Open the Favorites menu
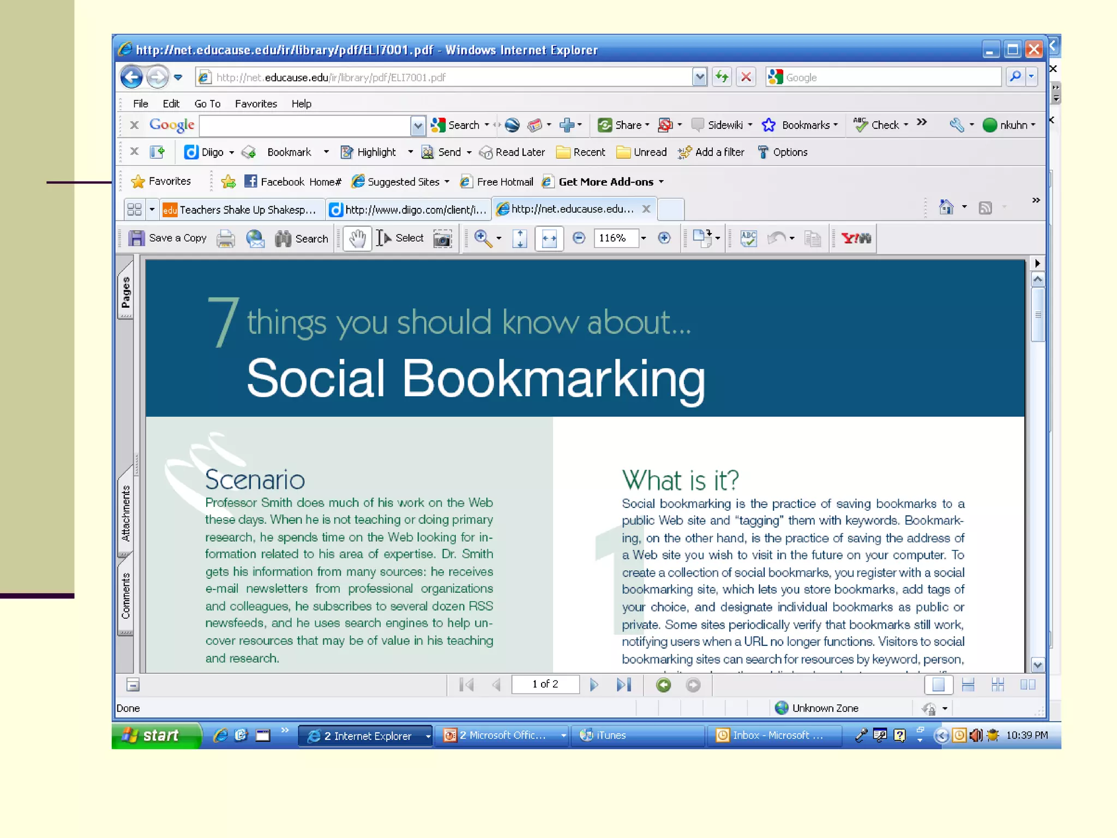This screenshot has height=838, width=1117. pos(256,104)
